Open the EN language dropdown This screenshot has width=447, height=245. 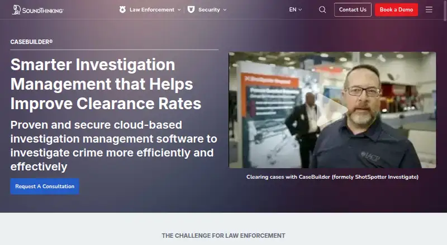(x=296, y=9)
